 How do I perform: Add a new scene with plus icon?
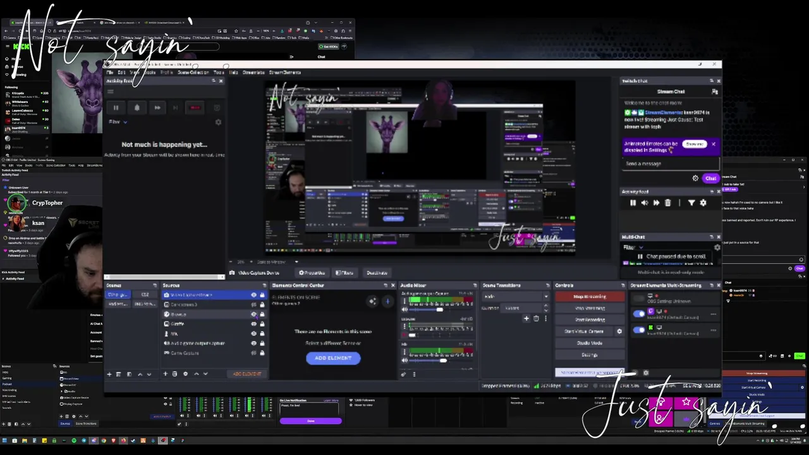(x=109, y=374)
